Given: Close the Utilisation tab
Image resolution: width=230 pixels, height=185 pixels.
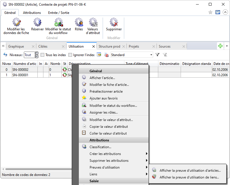Looking at the screenshot, I should coord(94,46).
